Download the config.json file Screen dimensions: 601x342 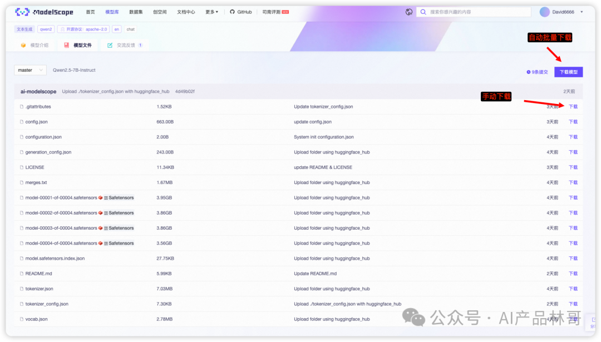coord(573,122)
